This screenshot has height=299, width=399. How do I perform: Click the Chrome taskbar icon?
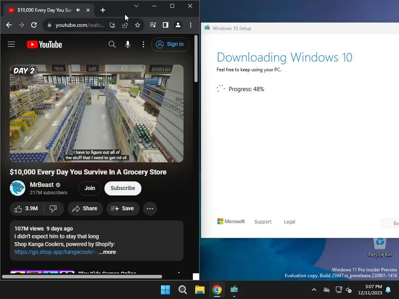(217, 290)
